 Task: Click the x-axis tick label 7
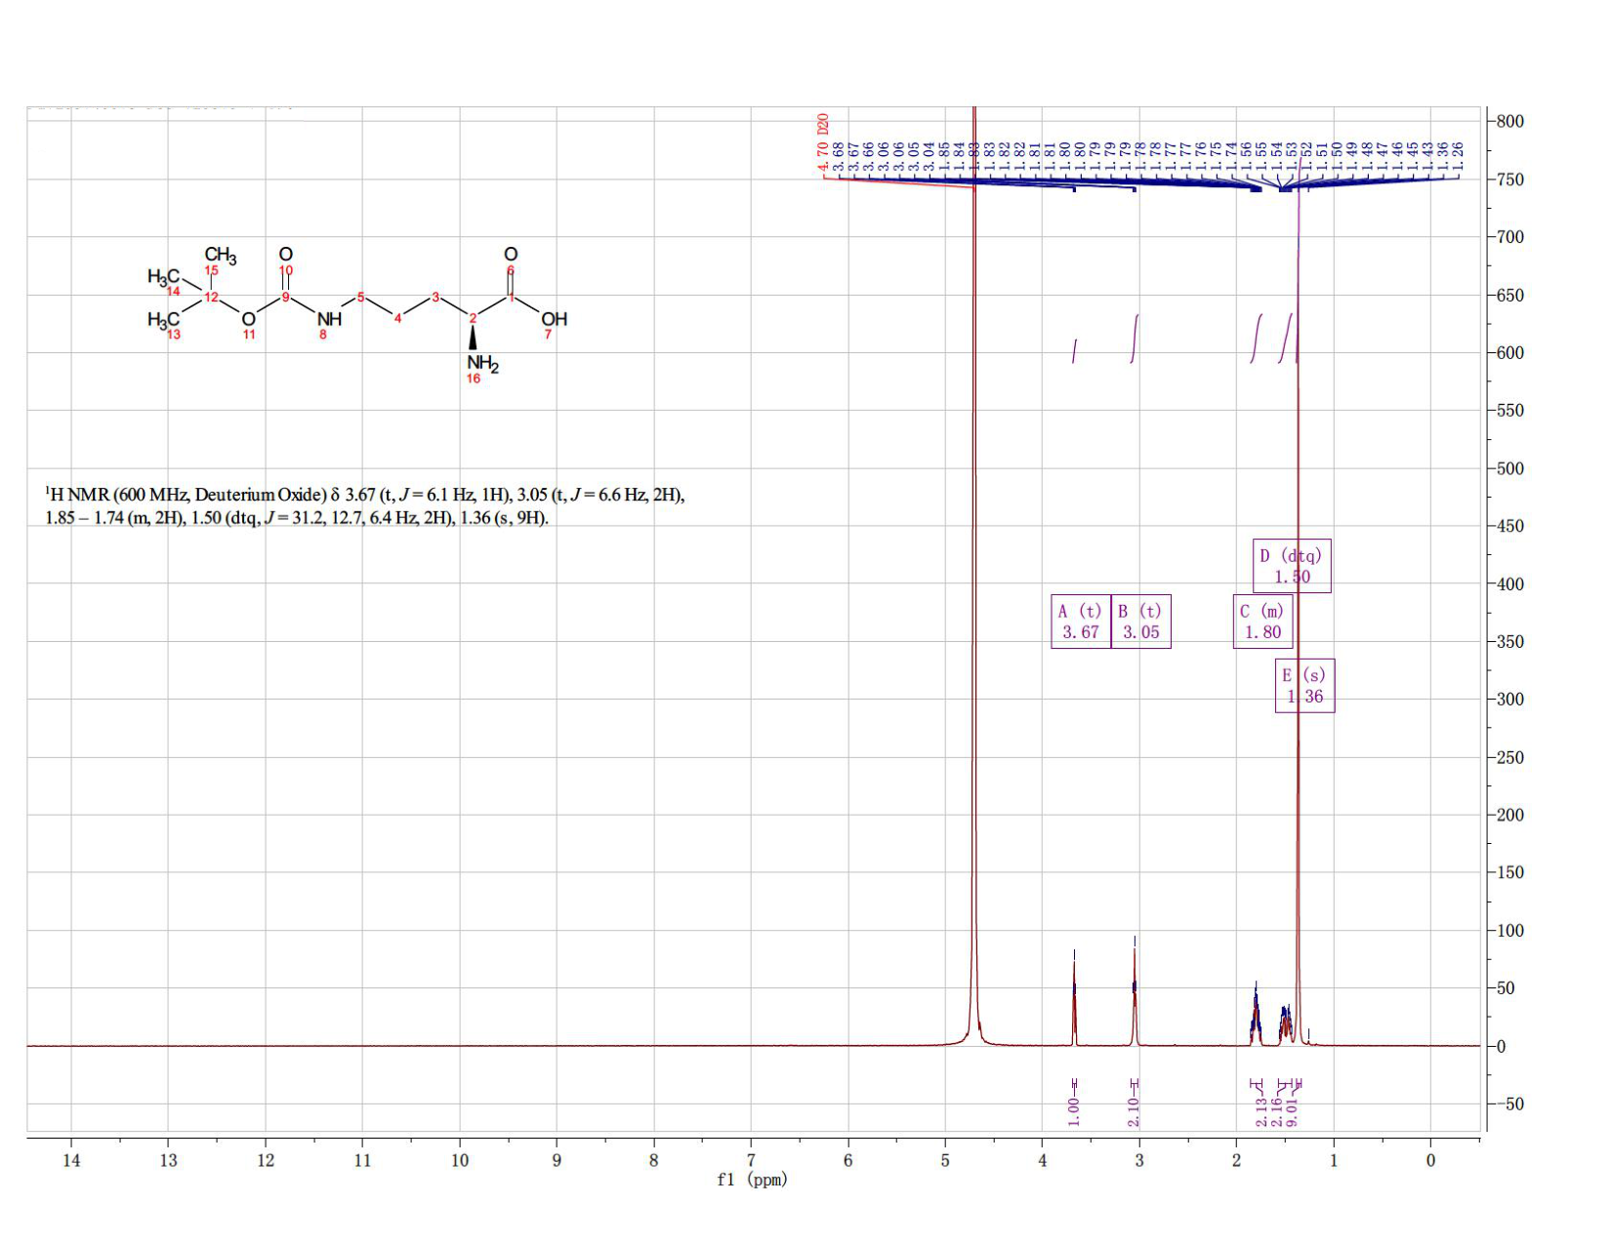coord(751,1160)
